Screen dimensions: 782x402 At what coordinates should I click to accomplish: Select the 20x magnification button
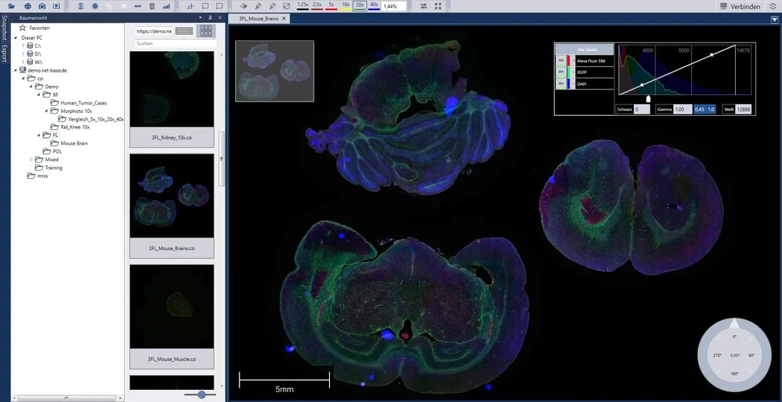point(359,6)
